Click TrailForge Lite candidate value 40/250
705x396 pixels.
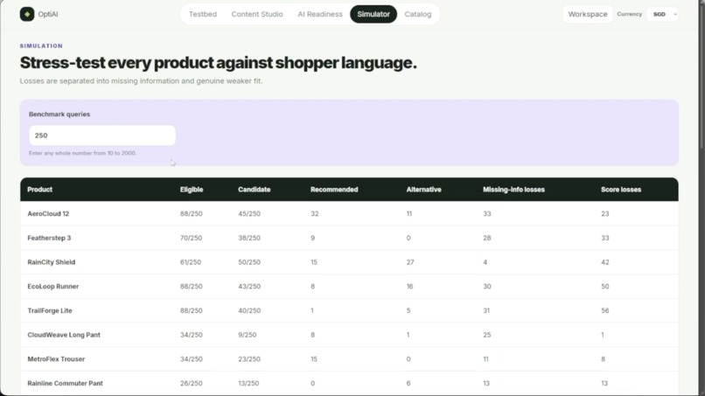click(249, 310)
